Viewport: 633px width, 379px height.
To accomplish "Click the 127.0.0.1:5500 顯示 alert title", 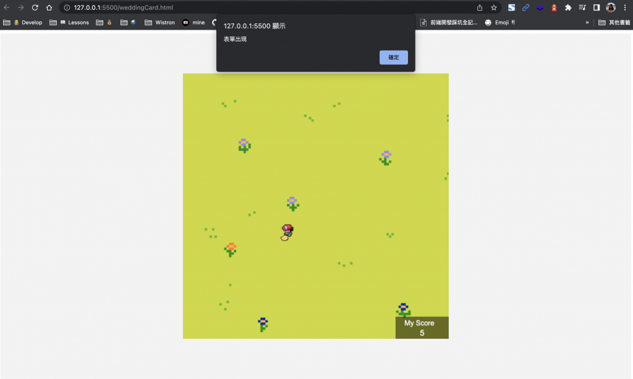I will click(254, 26).
